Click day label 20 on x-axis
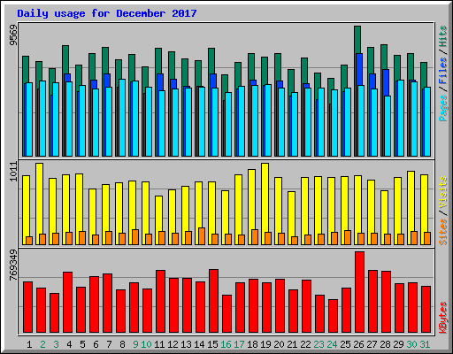This screenshot has width=453, height=354. 279,344
